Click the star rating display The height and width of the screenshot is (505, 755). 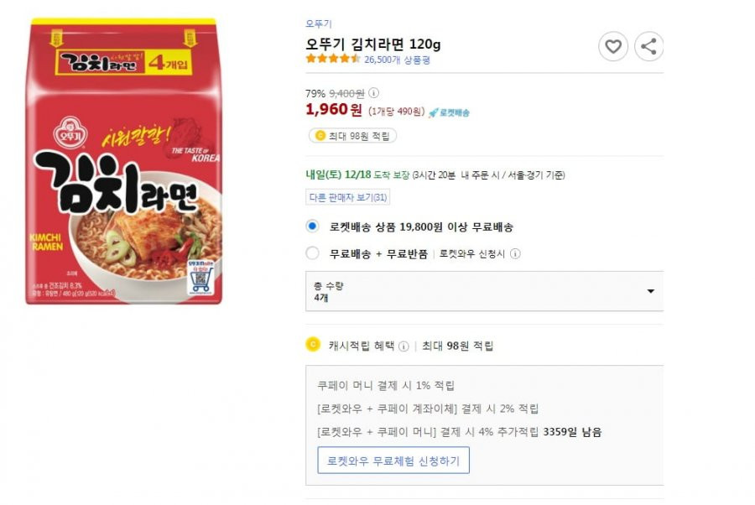point(333,59)
